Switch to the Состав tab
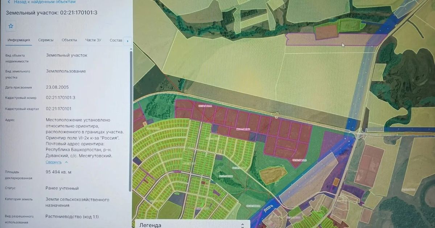The image size is (435, 228). pyautogui.click(x=116, y=40)
